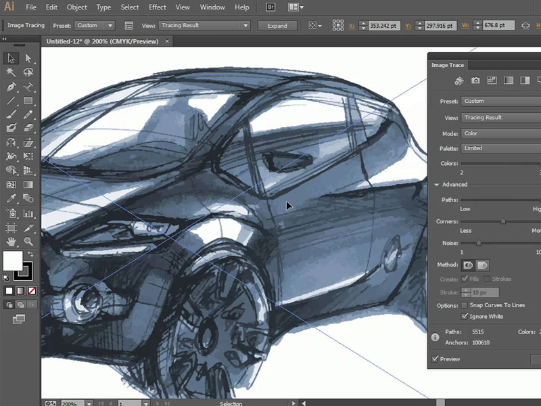Select the Pen tool
Viewport: 541px width, 406px height.
11,87
